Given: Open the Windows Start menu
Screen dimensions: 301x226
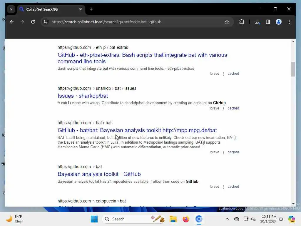Looking at the screenshot, I should coord(94,219).
